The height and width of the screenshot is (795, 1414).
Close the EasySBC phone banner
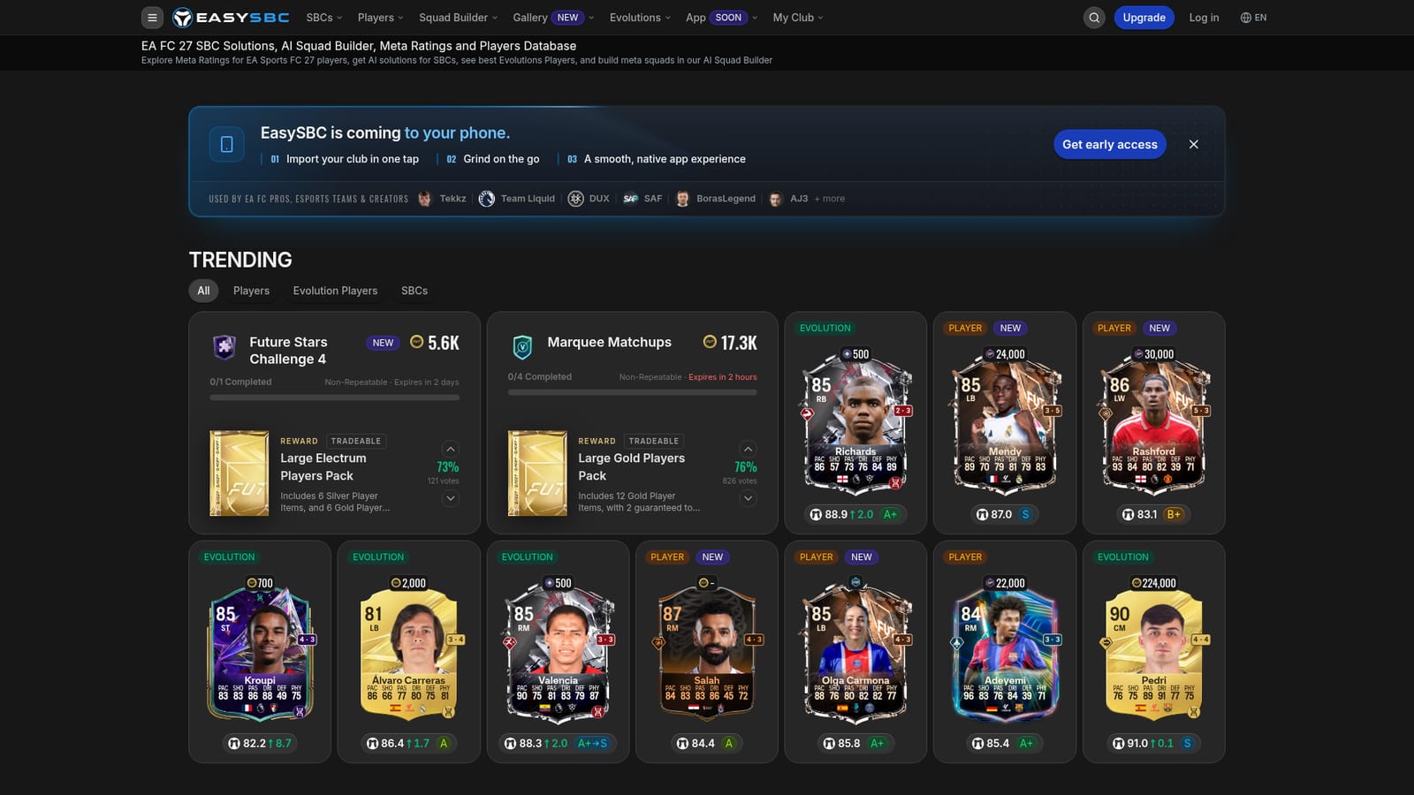click(x=1193, y=144)
